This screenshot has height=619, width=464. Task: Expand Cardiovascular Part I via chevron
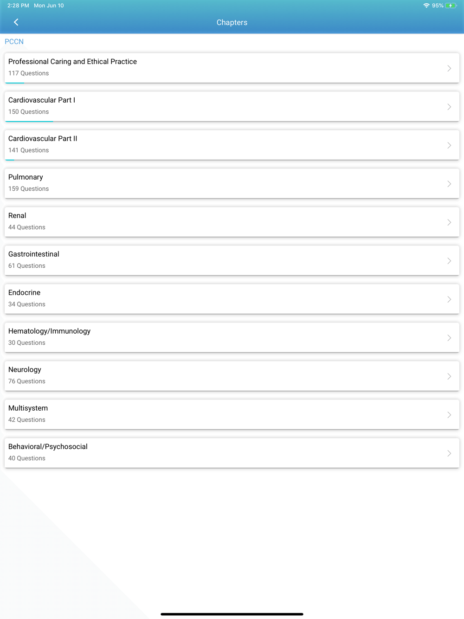449,107
